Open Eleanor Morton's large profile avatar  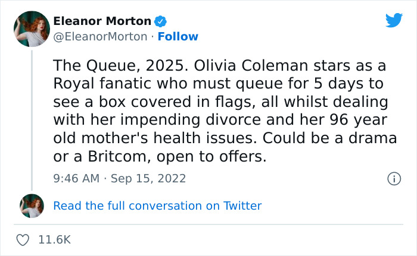[x=32, y=29]
